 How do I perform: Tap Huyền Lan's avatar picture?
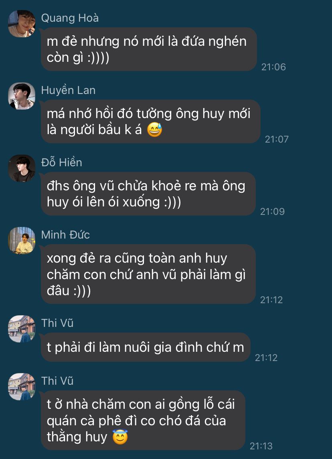[22, 96]
